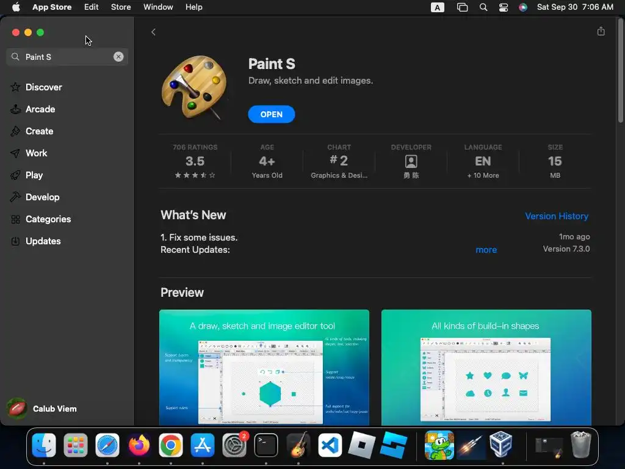625x469 pixels.
Task: Select the search magnifier icon in sidebar
Action: (15, 57)
